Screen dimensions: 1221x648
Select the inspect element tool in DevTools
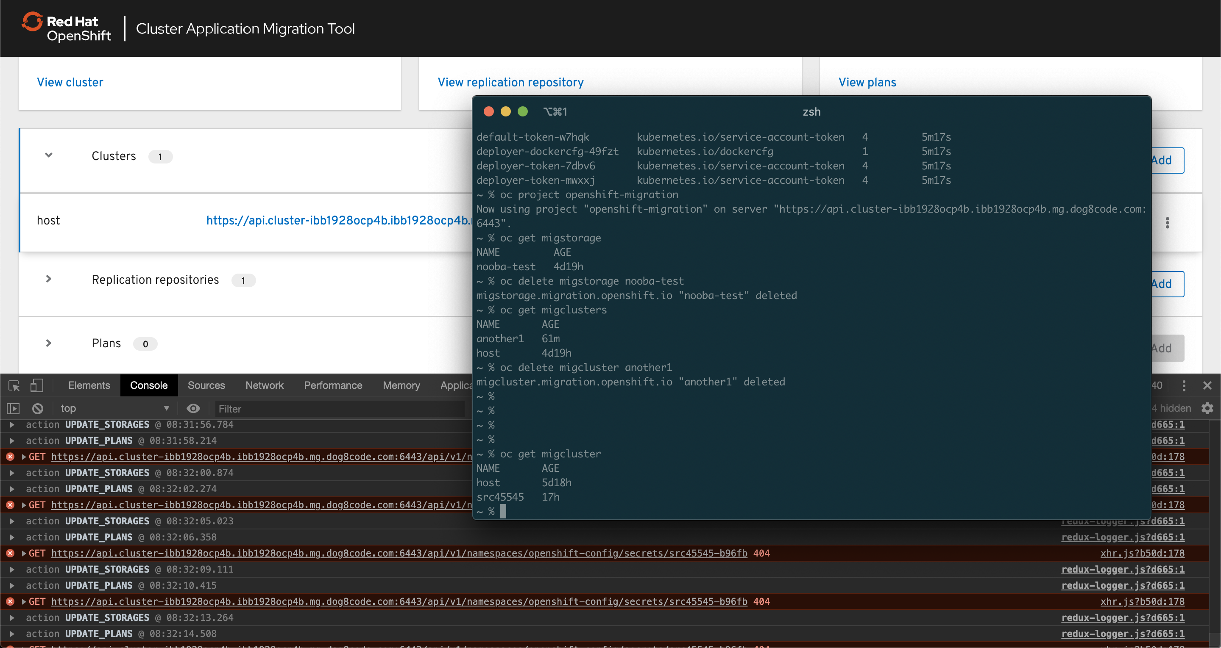[13, 385]
